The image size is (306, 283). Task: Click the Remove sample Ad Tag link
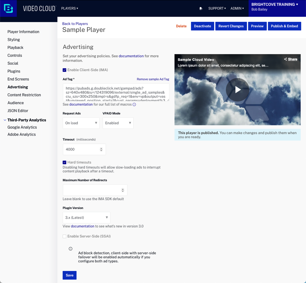click(153, 79)
